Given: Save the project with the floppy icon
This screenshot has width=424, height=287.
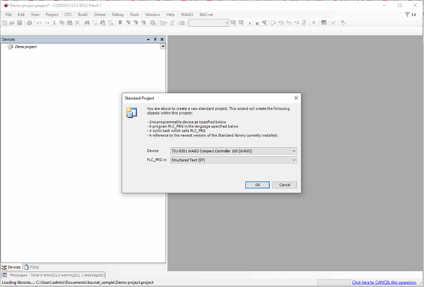Looking at the screenshot, I should pyautogui.click(x=19, y=23).
